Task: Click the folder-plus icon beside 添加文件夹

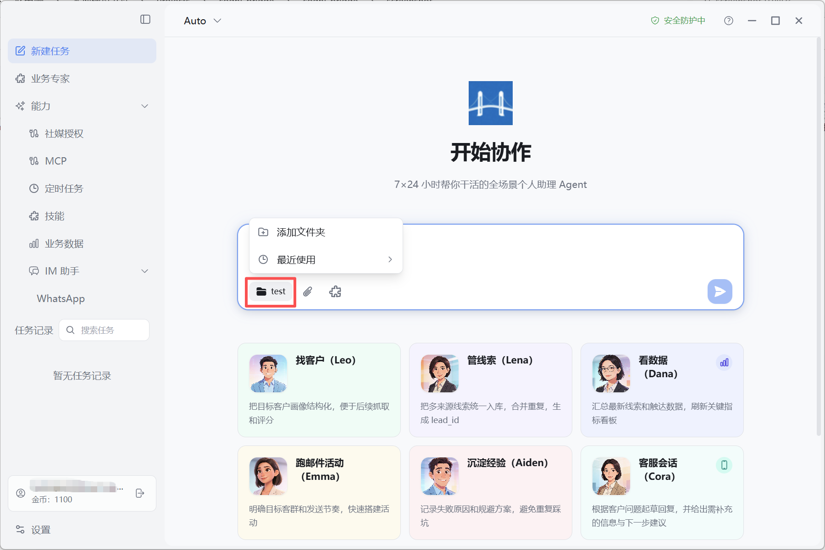Action: click(x=263, y=232)
